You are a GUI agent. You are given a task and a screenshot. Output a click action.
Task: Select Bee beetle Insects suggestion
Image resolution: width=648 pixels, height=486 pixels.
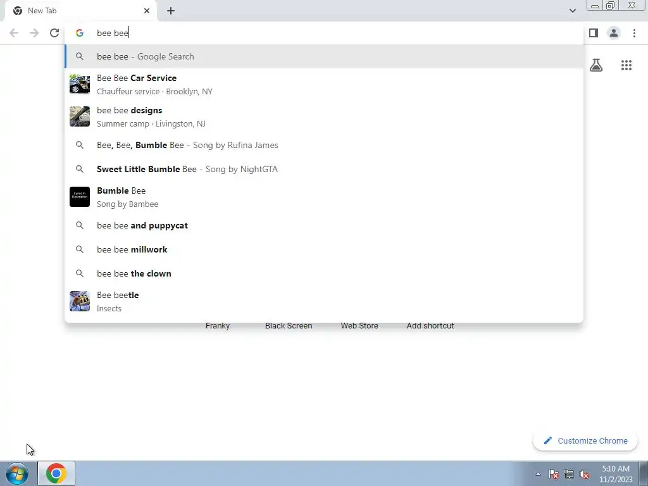coord(324,301)
